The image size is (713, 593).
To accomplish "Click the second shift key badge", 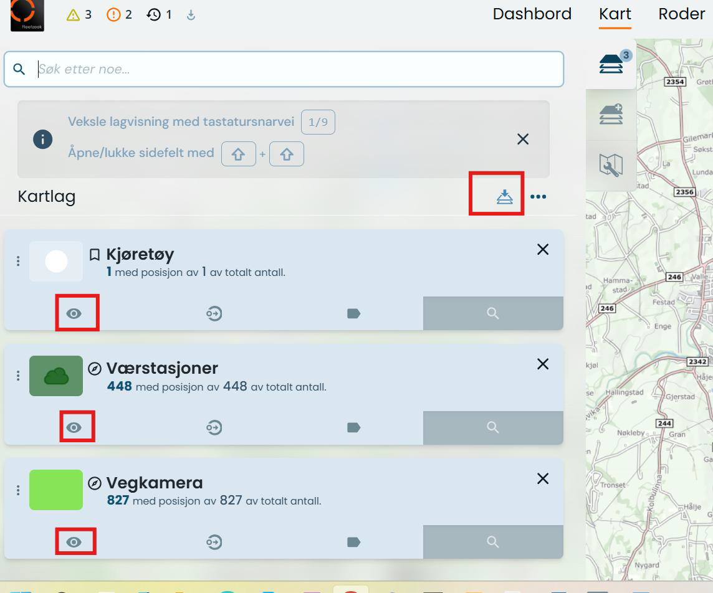I will 287,154.
